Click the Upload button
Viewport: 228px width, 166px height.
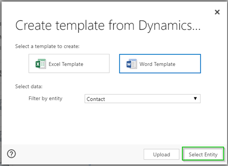(x=161, y=154)
